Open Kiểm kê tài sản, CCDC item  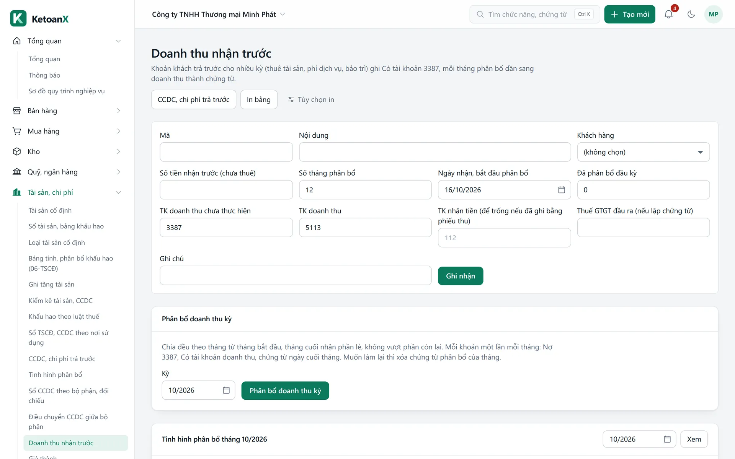tap(60, 301)
